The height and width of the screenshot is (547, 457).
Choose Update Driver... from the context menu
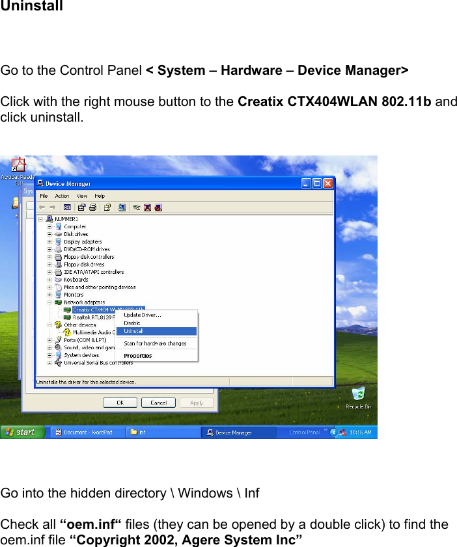pyautogui.click(x=156, y=315)
